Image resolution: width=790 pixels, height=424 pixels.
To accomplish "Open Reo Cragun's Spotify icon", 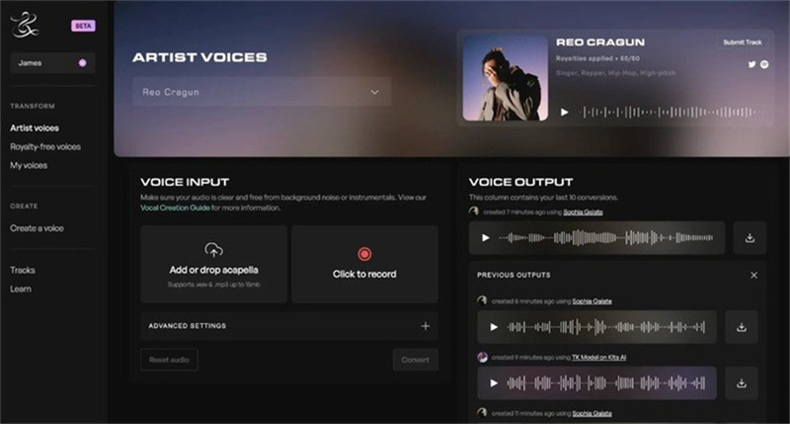I will click(764, 64).
